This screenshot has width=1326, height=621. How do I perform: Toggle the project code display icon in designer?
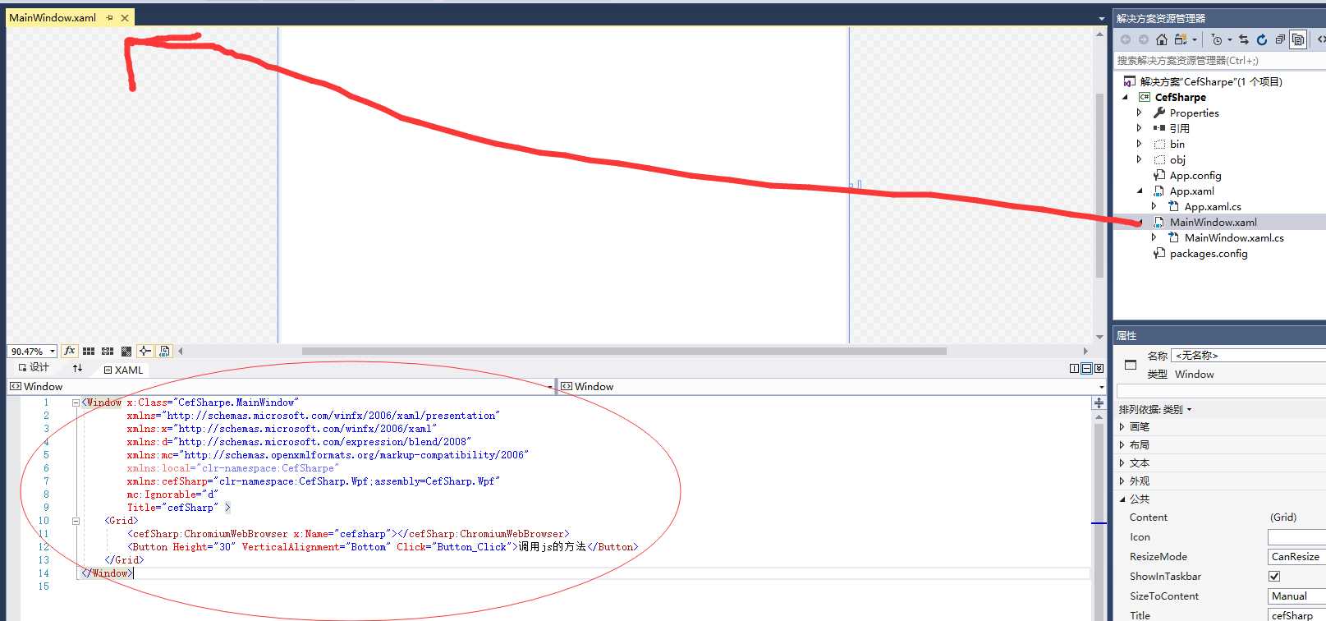coord(164,351)
